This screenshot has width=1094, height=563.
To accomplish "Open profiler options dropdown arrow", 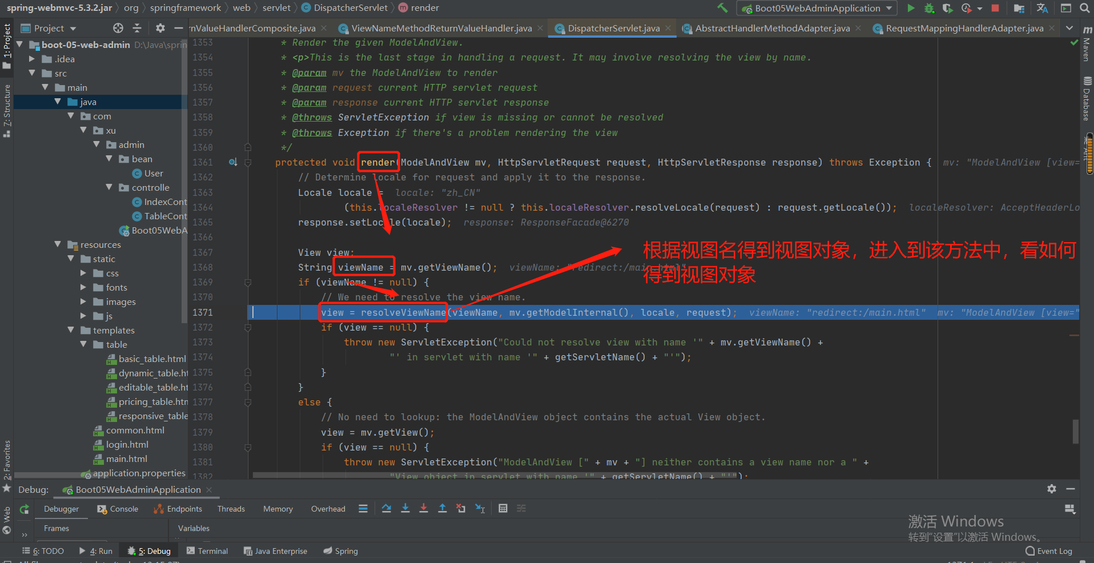I will [x=980, y=8].
